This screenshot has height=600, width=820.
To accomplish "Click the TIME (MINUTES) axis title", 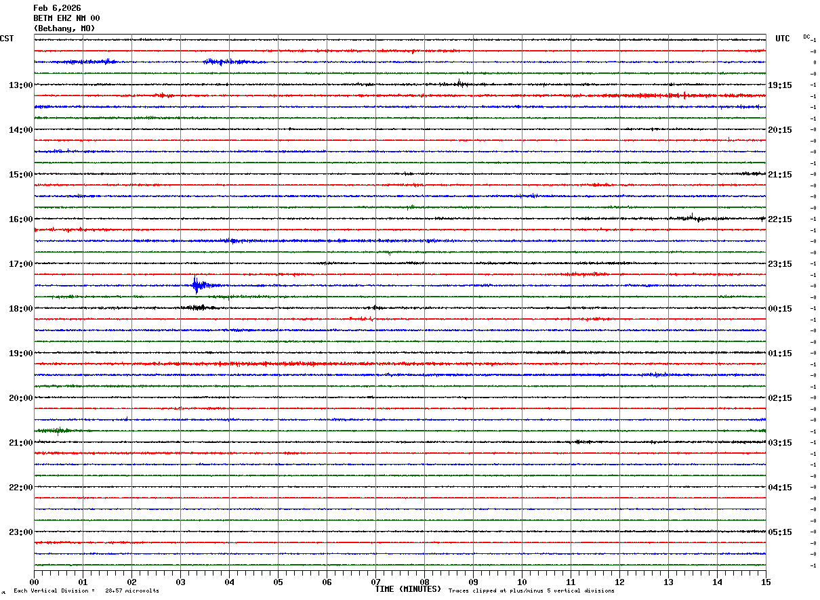I will point(408,589).
